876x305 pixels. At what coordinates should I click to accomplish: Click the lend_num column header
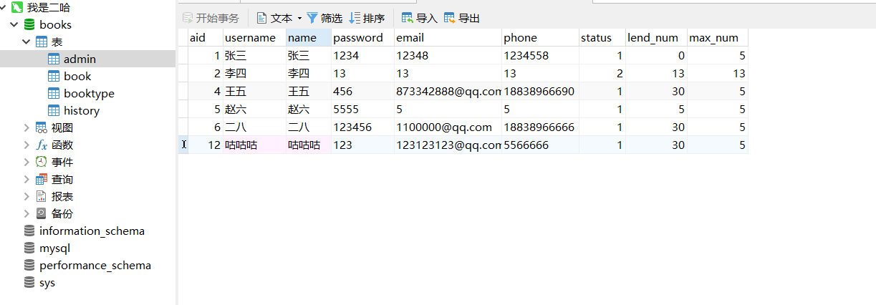point(657,38)
